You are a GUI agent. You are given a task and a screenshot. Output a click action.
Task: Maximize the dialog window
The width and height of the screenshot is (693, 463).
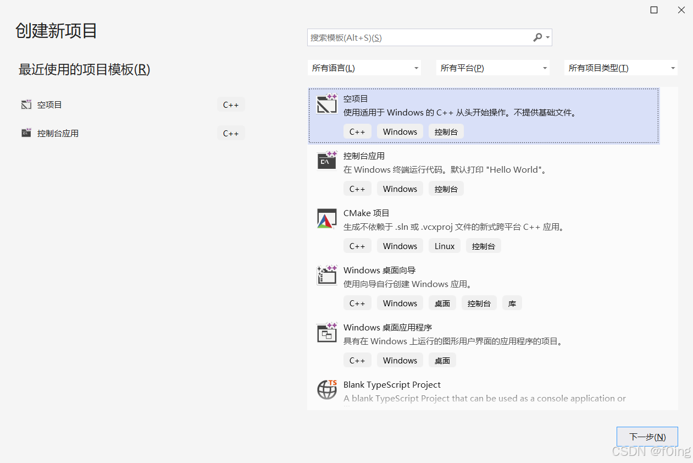pos(654,10)
